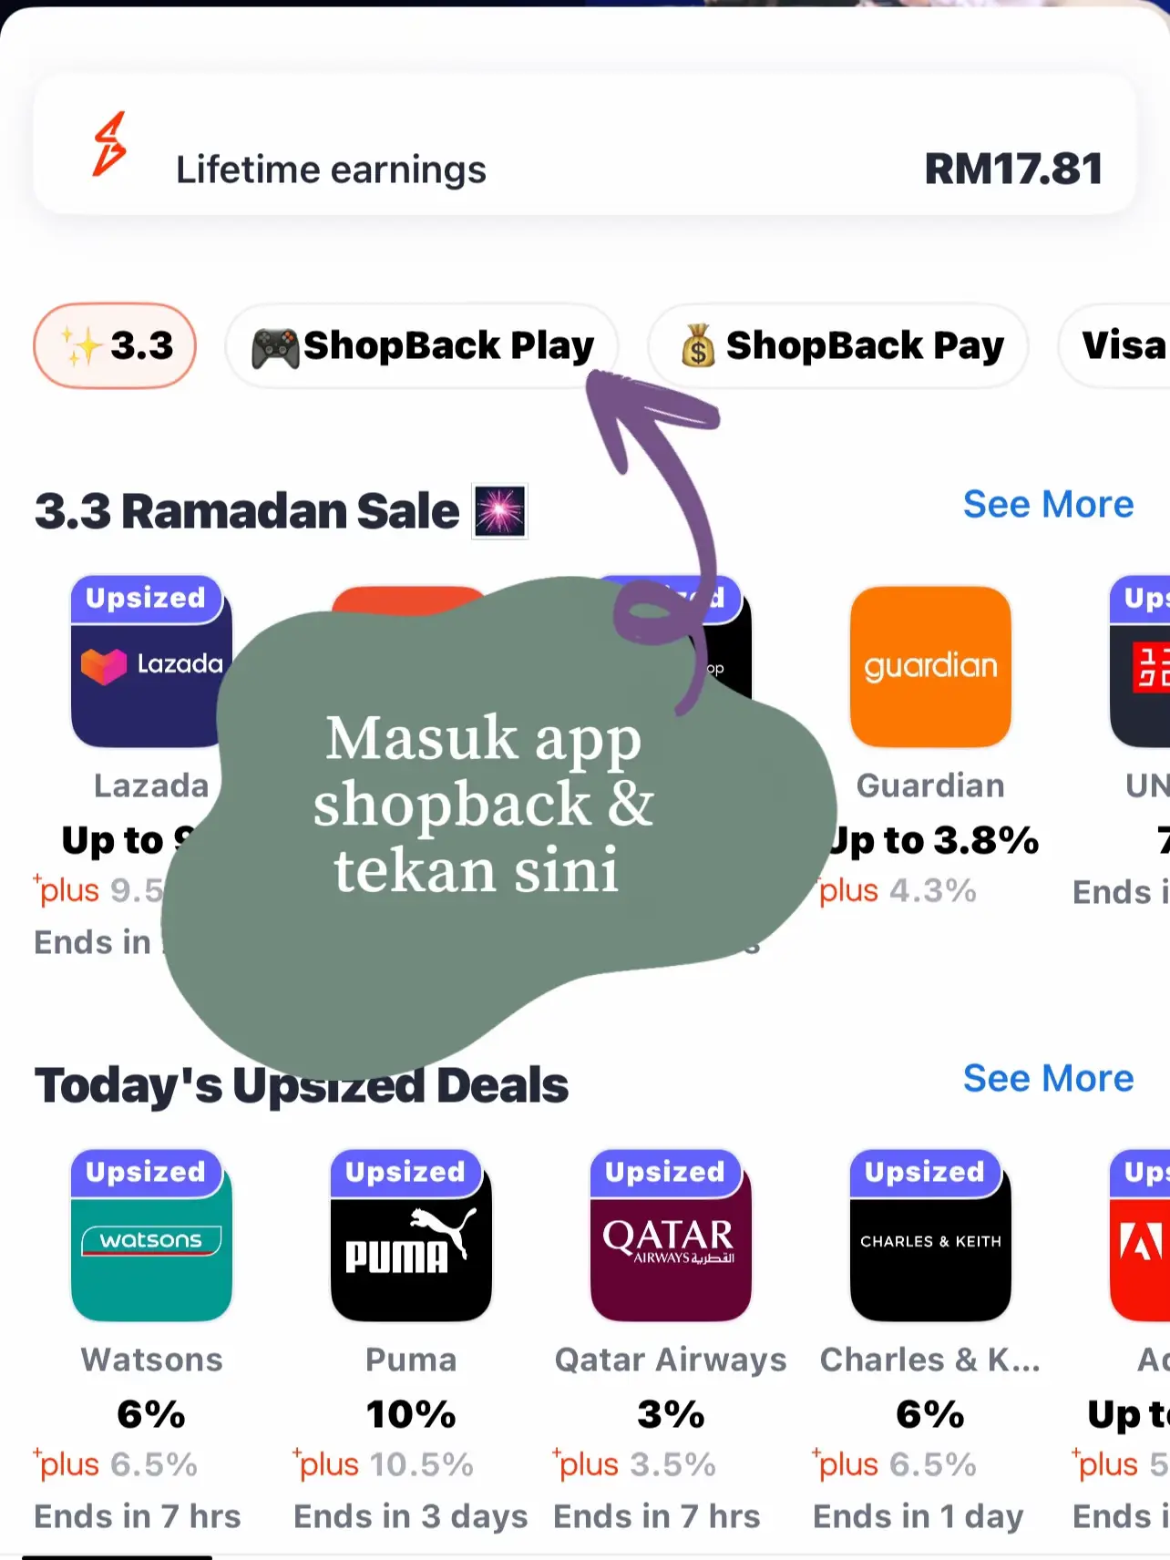Tap the Guardian store logo
This screenshot has height=1560, width=1170.
[930, 666]
